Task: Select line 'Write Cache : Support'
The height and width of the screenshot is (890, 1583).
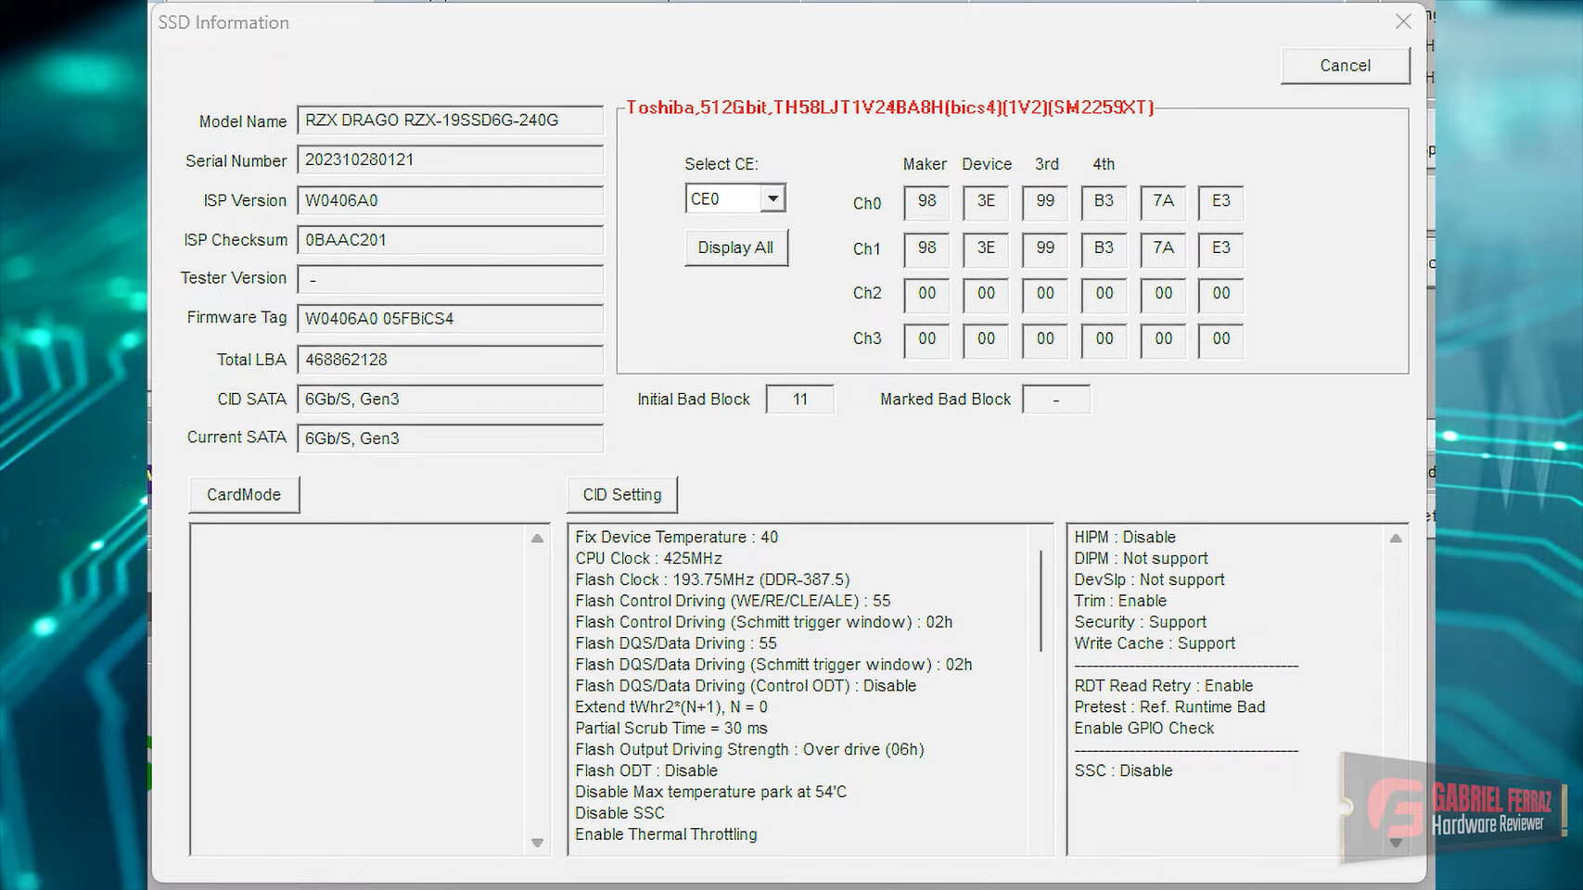Action: 1155,643
